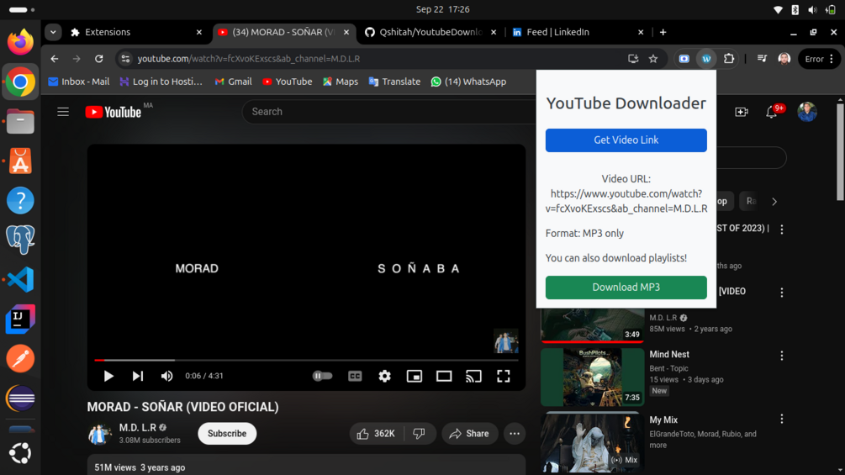Open date and time Sep 22 17:26

[442, 10]
